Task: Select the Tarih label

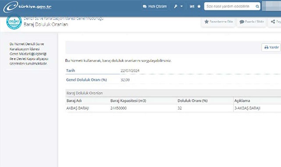Action: [x=71, y=71]
